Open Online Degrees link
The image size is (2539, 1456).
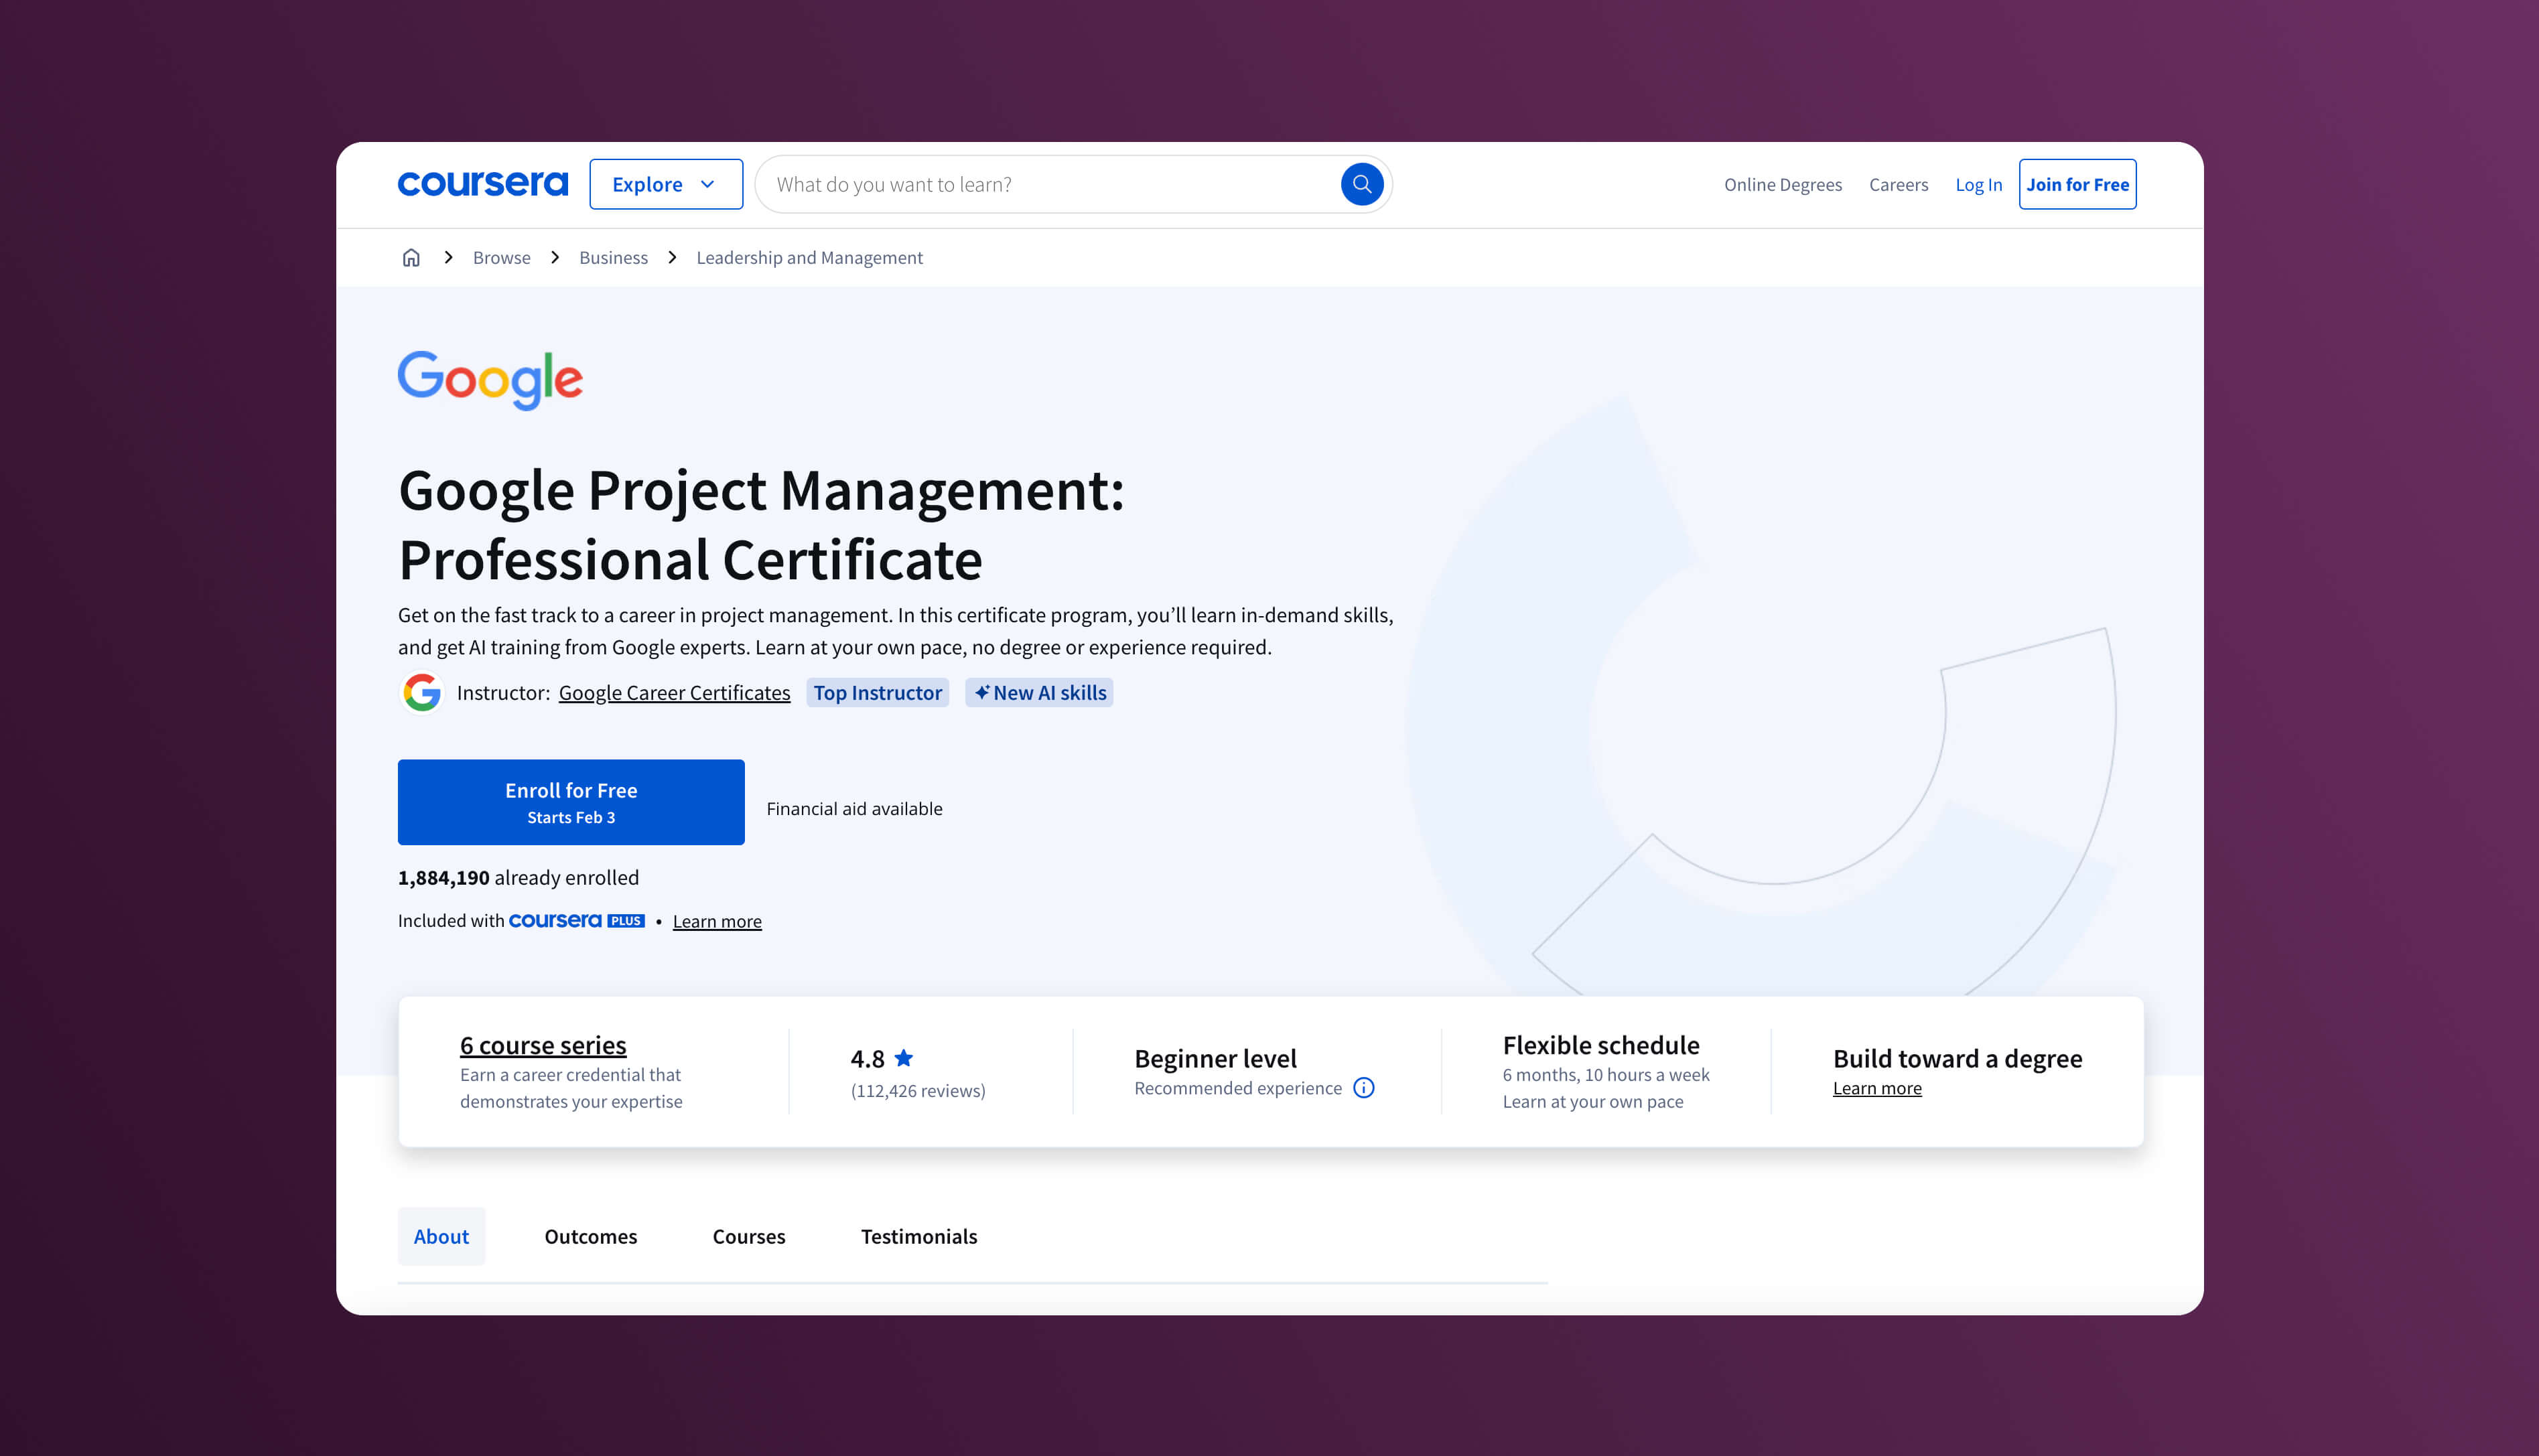pyautogui.click(x=1782, y=184)
